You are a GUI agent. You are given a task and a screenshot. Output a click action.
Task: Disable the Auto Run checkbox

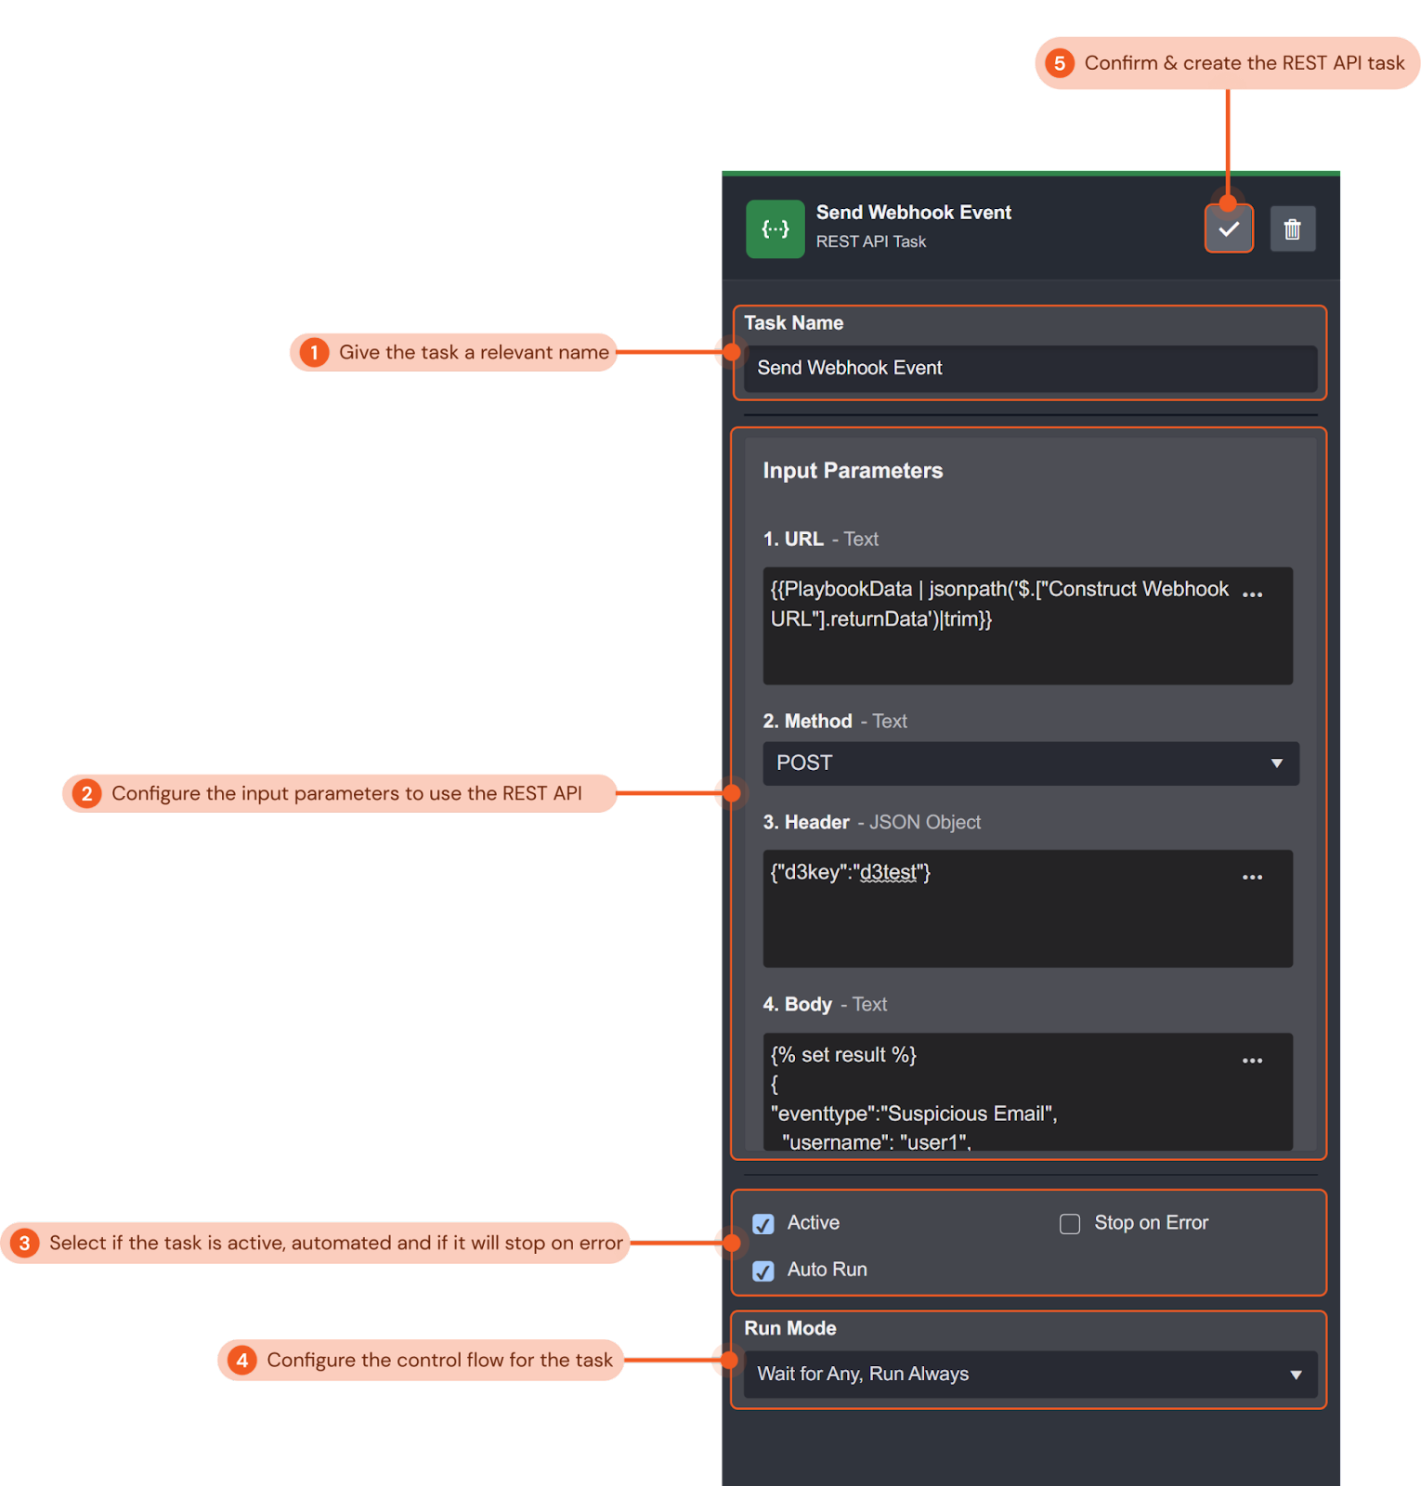763,1271
